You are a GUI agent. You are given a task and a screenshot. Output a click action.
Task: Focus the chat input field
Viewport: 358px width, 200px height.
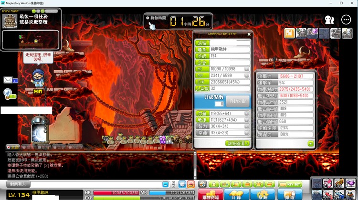pos(96,184)
